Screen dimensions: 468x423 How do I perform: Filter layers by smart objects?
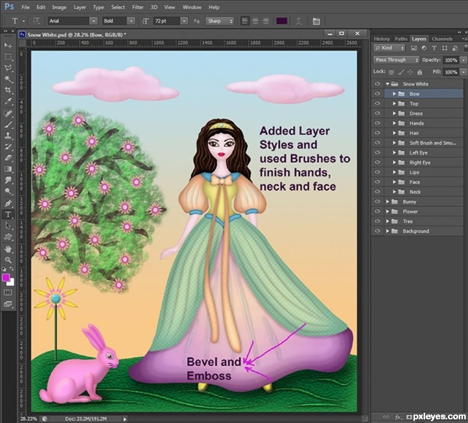(455, 48)
